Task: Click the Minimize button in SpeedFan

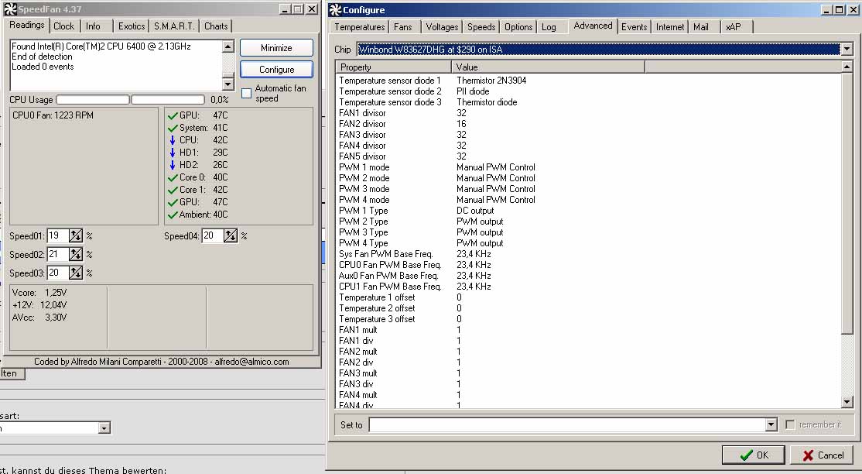Action: (276, 48)
